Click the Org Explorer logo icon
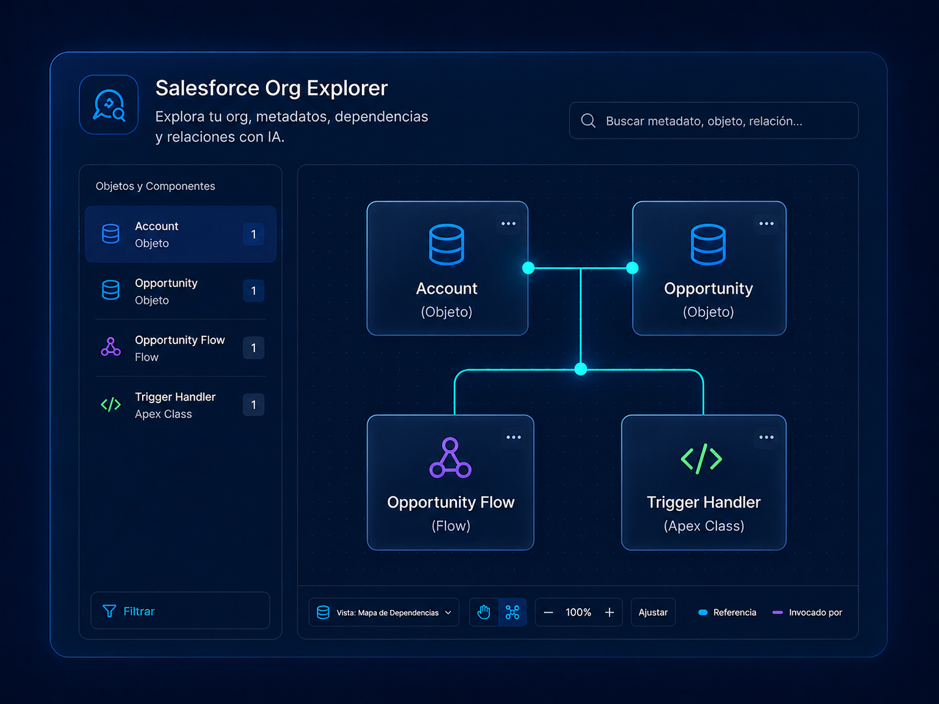This screenshot has width=939, height=704. pyautogui.click(x=109, y=105)
